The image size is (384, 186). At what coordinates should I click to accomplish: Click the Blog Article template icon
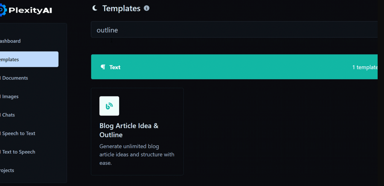109,106
